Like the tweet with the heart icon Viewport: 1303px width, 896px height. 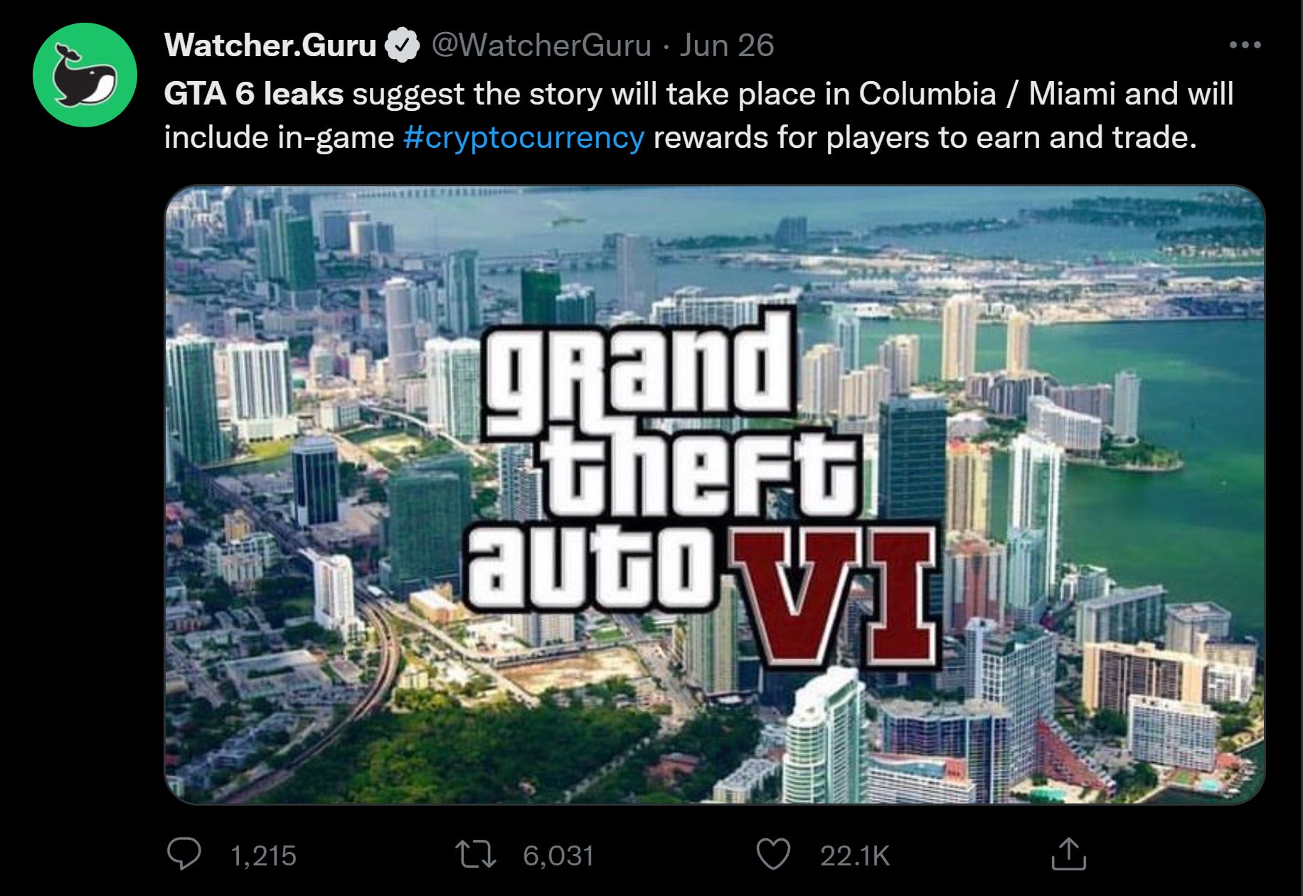pos(773,854)
